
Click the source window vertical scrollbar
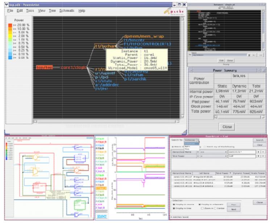[x=263, y=30]
